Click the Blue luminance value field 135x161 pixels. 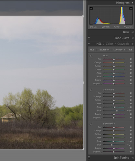coord(129,145)
